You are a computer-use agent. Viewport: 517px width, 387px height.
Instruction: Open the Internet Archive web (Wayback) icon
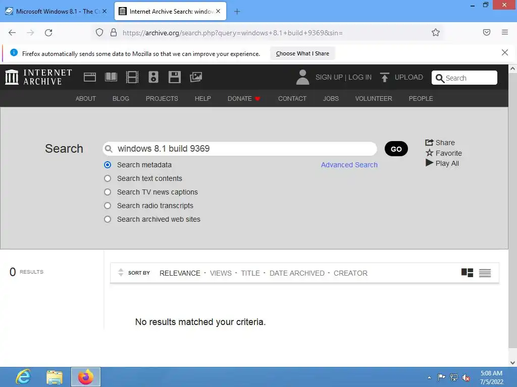[90, 77]
